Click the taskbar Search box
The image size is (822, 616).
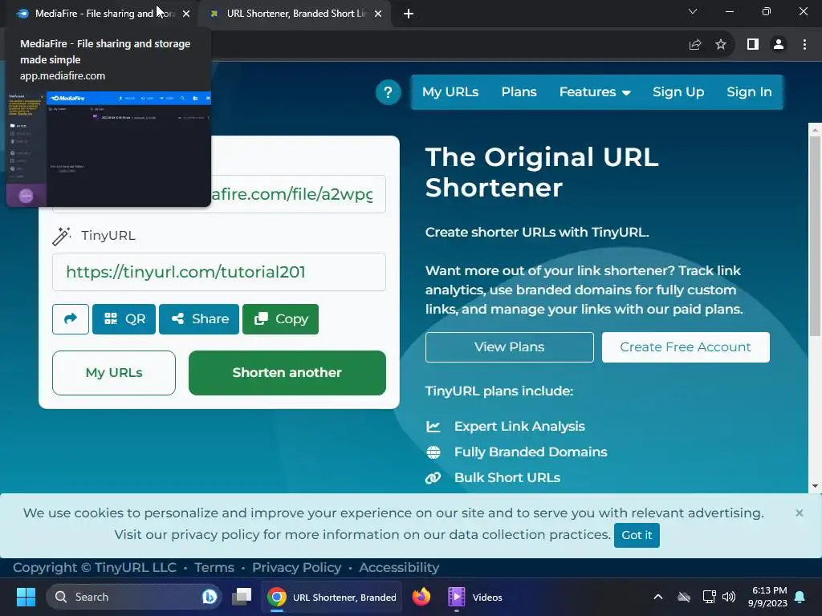(134, 597)
